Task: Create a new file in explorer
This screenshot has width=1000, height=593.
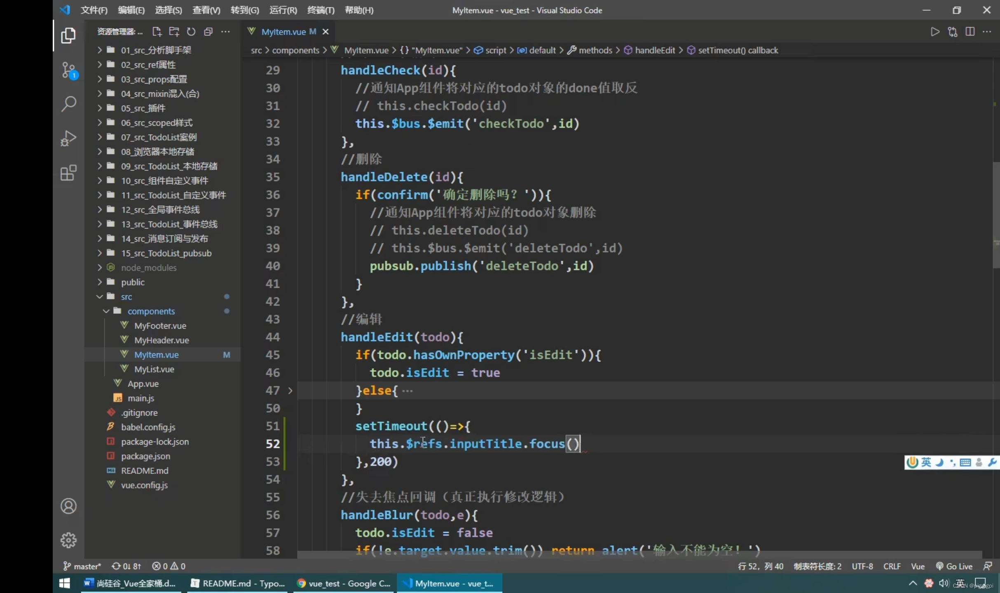Action: (157, 32)
